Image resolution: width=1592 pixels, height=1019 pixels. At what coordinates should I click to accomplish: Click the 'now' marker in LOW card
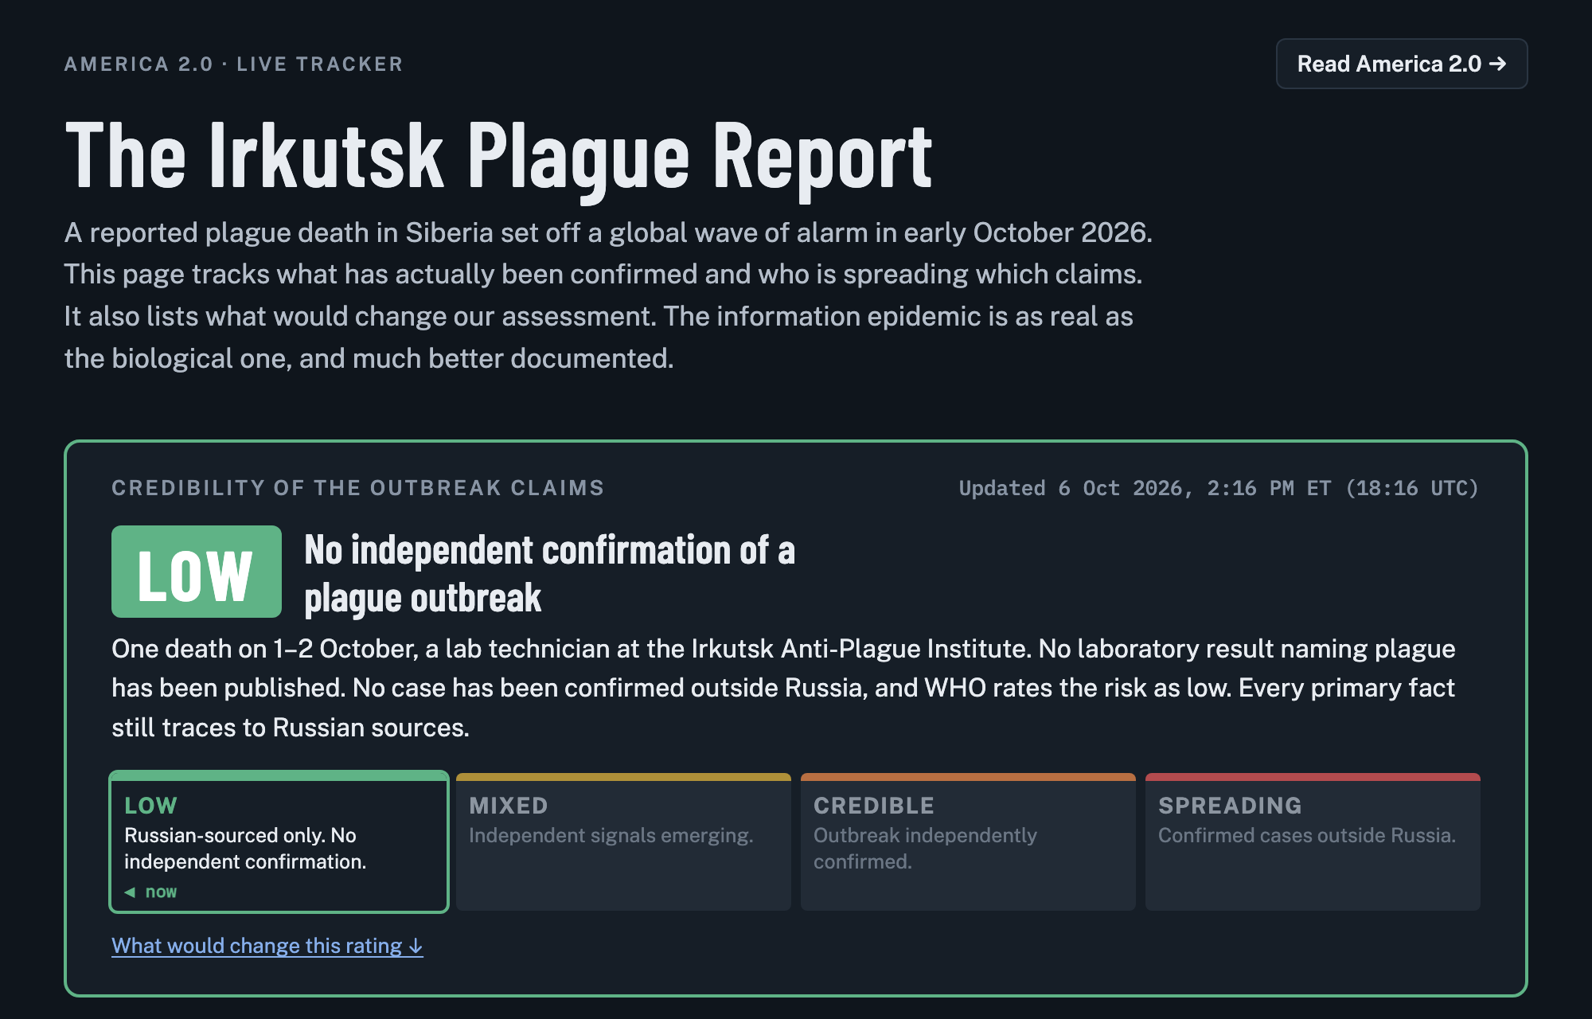pyautogui.click(x=151, y=892)
